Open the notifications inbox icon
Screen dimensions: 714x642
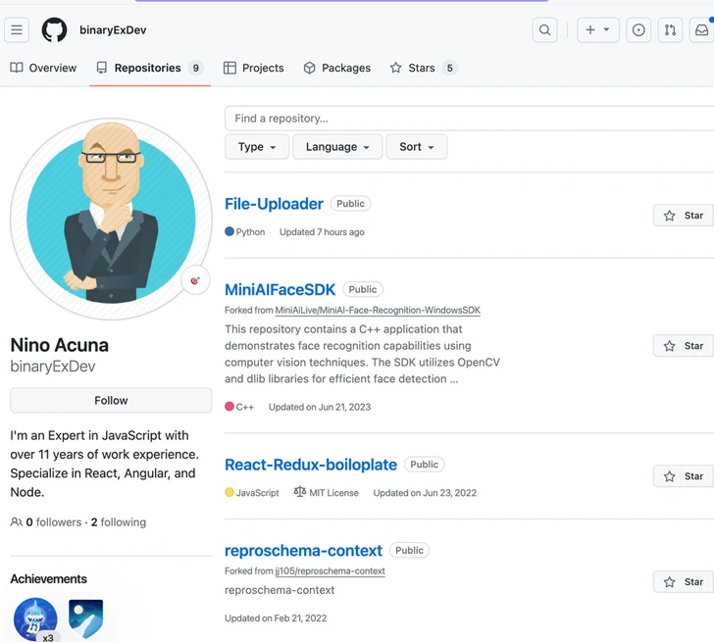(701, 30)
